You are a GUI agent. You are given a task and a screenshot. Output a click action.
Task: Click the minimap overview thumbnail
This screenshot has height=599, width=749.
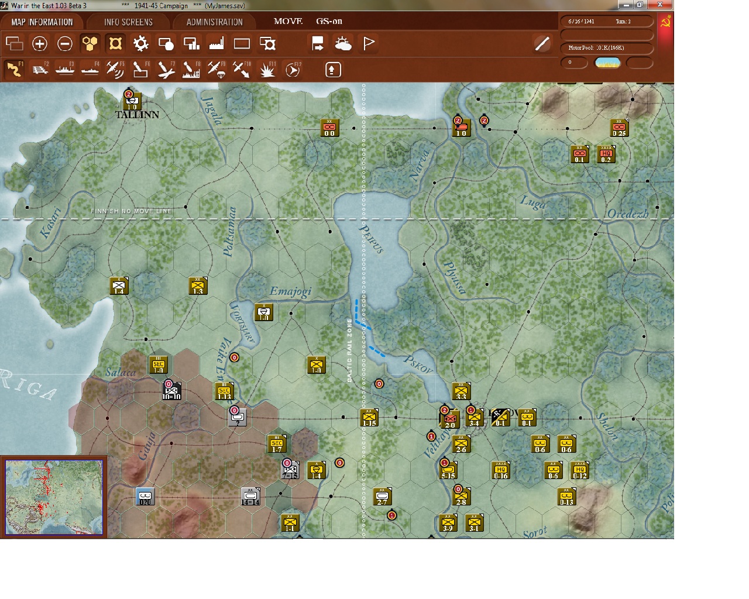(x=54, y=497)
